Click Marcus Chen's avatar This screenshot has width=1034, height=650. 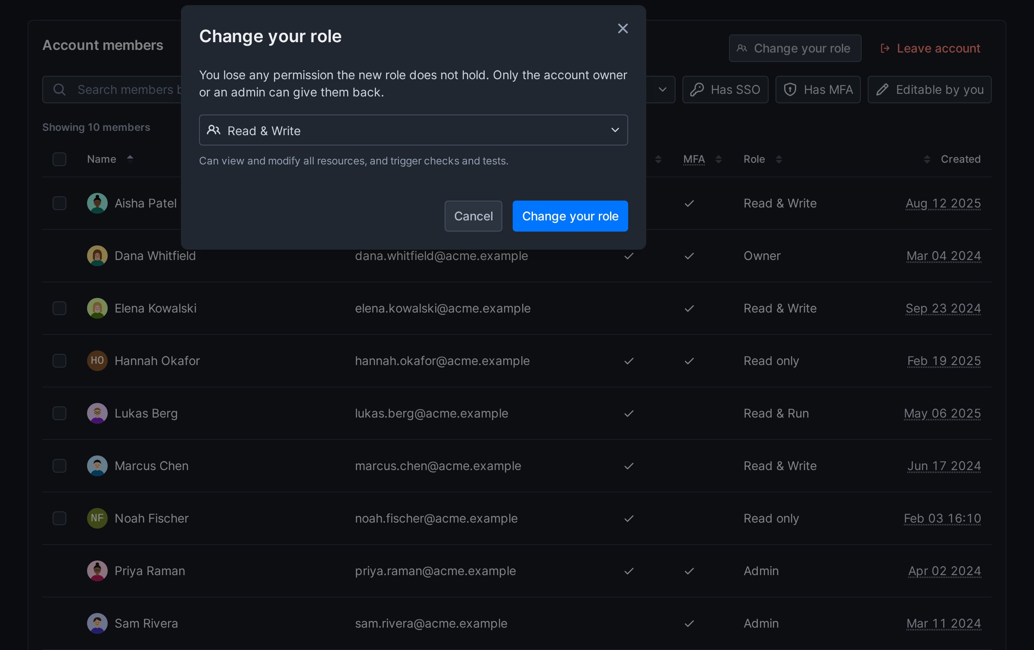coord(97,466)
